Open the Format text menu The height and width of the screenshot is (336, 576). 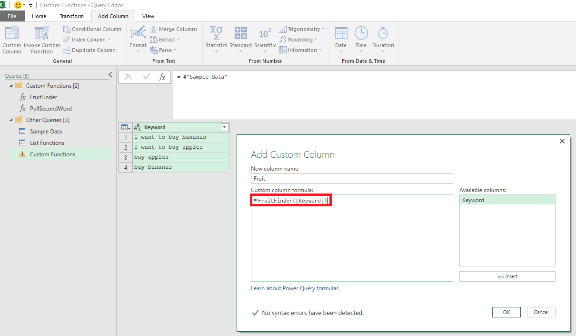pos(138,40)
